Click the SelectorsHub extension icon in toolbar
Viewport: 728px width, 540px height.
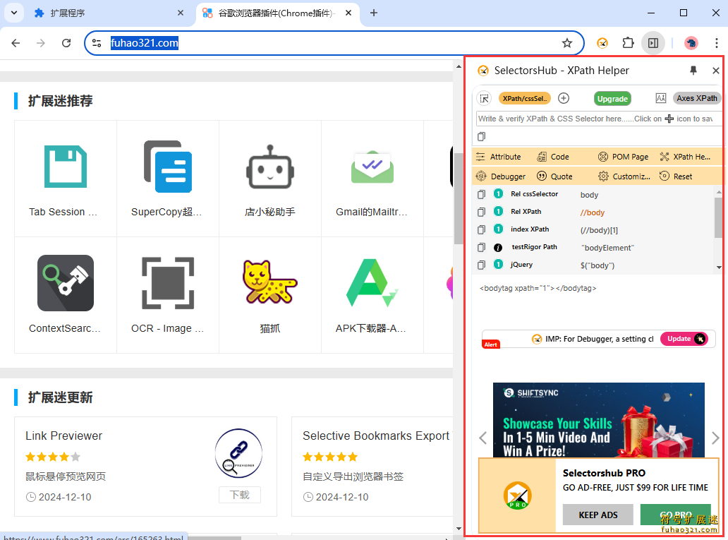602,43
